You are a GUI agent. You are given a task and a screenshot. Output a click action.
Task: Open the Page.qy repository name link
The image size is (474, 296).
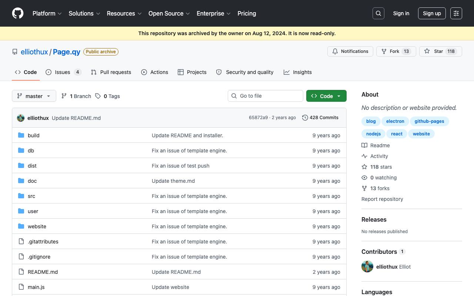67,52
